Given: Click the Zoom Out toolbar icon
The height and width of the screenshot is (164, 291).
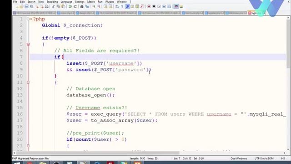Looking at the screenshot, I should [x=99, y=6].
